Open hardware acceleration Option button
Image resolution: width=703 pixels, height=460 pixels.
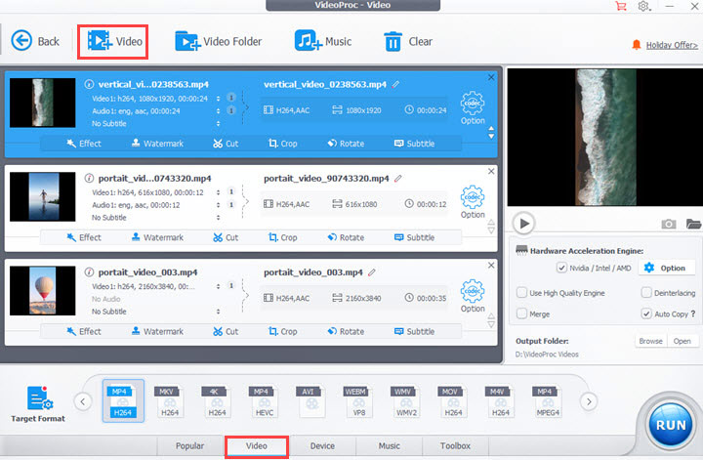(x=665, y=268)
